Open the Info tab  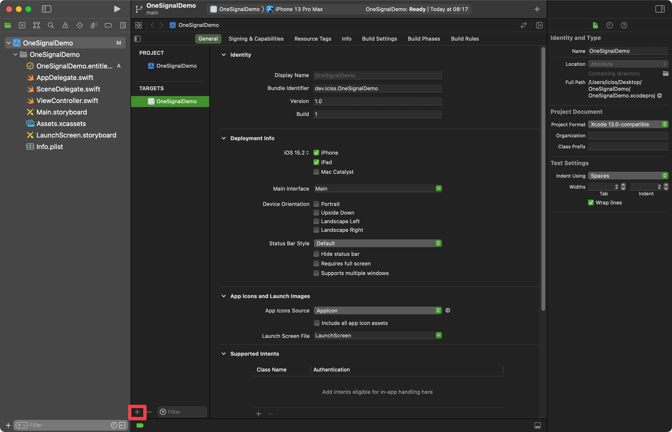pyautogui.click(x=346, y=39)
